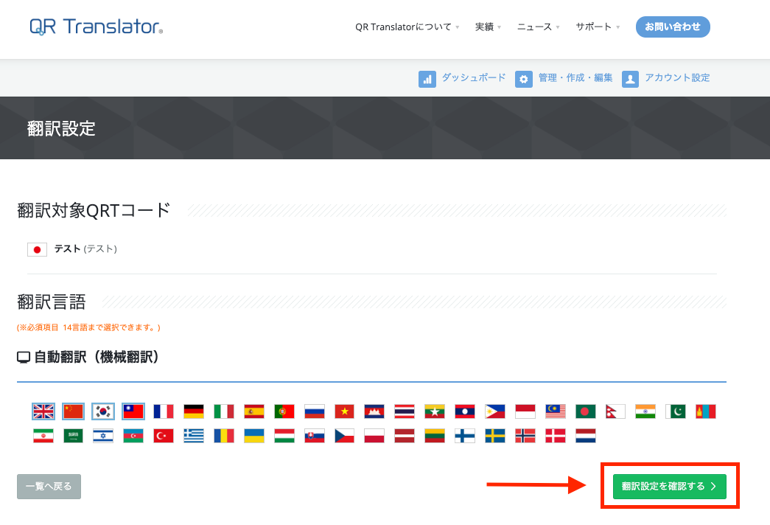Screen dimensions: 770x525
Task: Open アカウント設定 link
Action: coord(677,77)
